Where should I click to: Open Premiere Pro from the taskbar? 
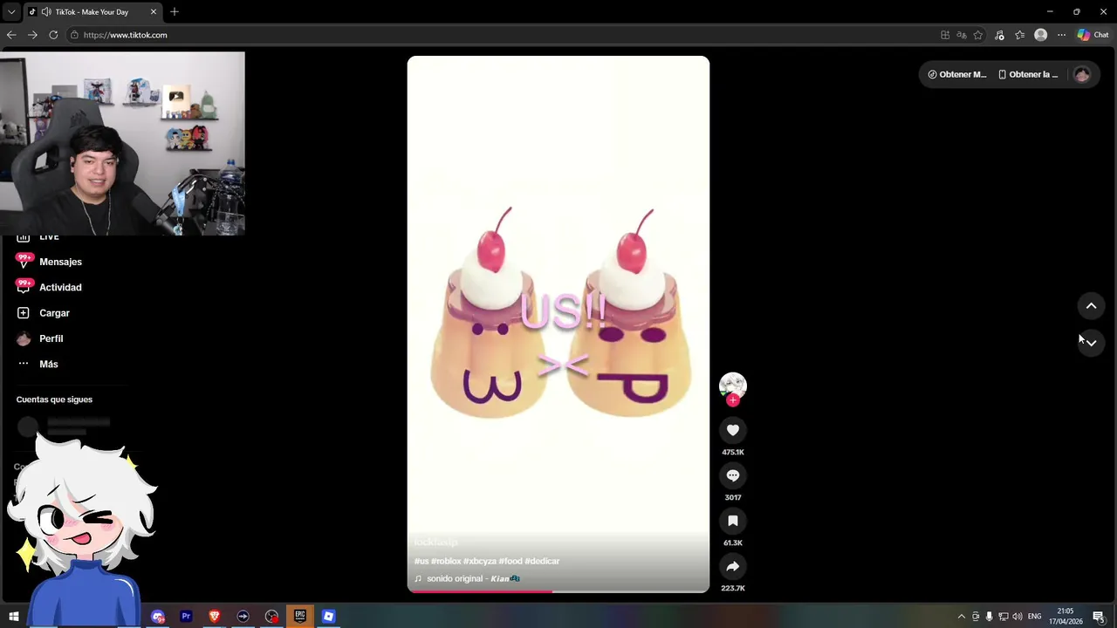[186, 617]
